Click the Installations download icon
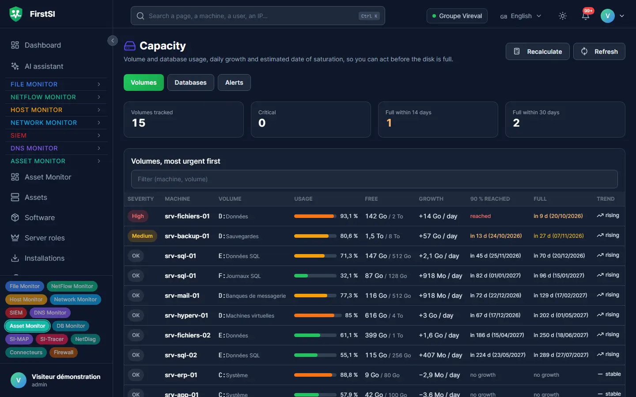The height and width of the screenshot is (397, 636). [x=15, y=258]
